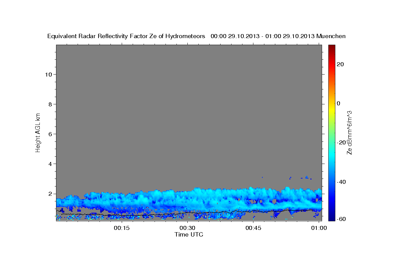Image resolution: width=398 pixels, height=265 pixels.
Task: Click the 'Time UTC' axis label
Action: point(189,235)
